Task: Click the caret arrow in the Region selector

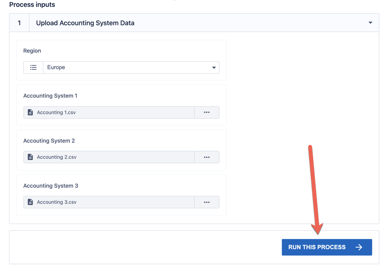Action: click(214, 68)
